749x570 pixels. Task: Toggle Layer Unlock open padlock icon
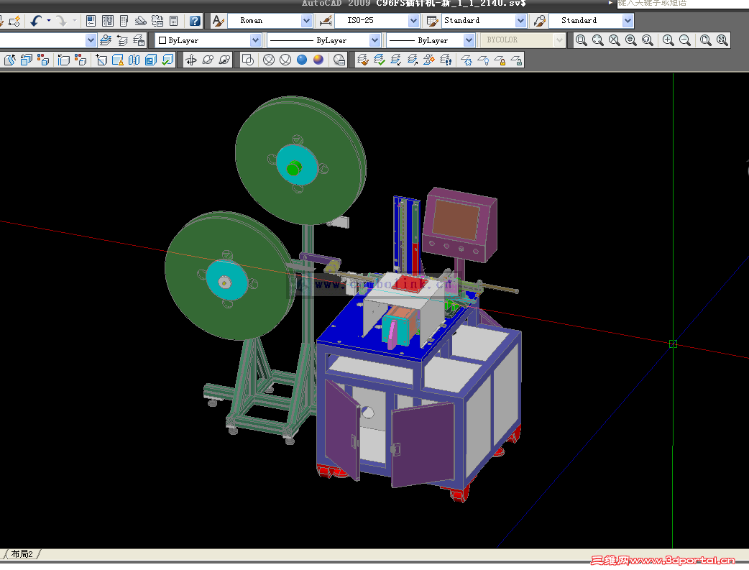tap(516, 60)
